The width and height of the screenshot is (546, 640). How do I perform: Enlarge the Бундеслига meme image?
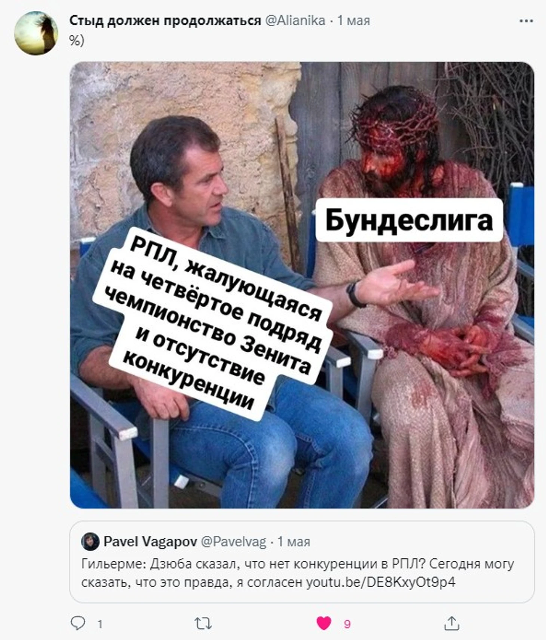302,285
